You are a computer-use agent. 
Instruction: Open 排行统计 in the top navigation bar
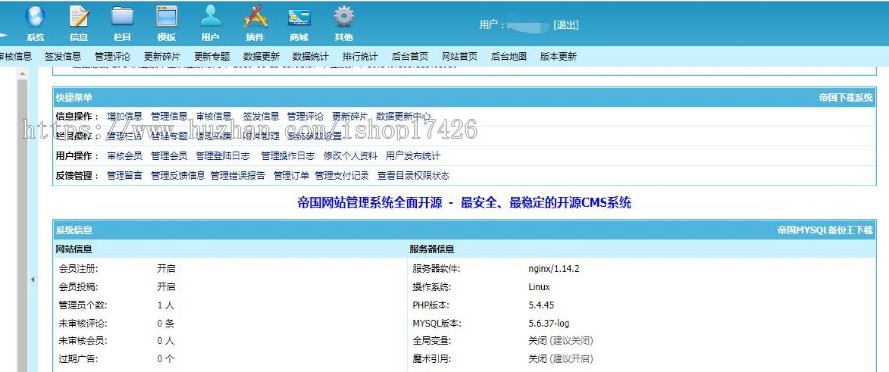[360, 56]
